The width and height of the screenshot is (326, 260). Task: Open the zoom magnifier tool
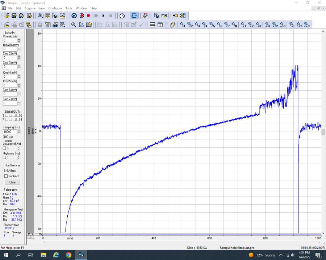pyautogui.click(x=74, y=25)
